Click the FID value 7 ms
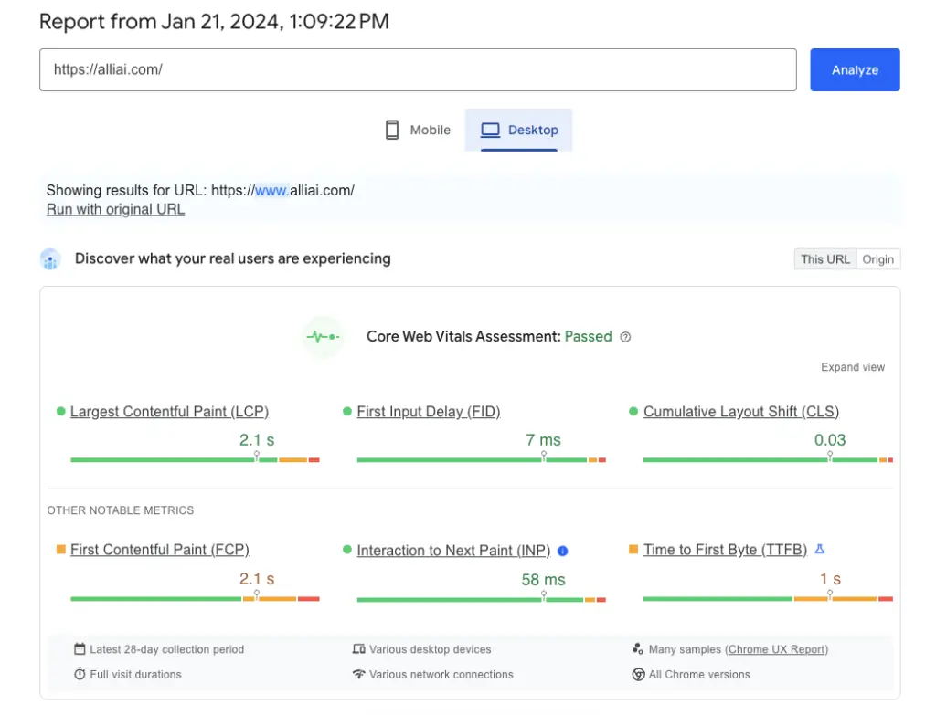This screenshot has width=936, height=715. coord(543,440)
